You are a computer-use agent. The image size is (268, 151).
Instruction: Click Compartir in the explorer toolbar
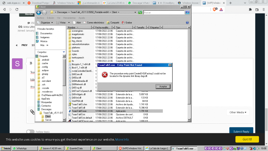113,23
